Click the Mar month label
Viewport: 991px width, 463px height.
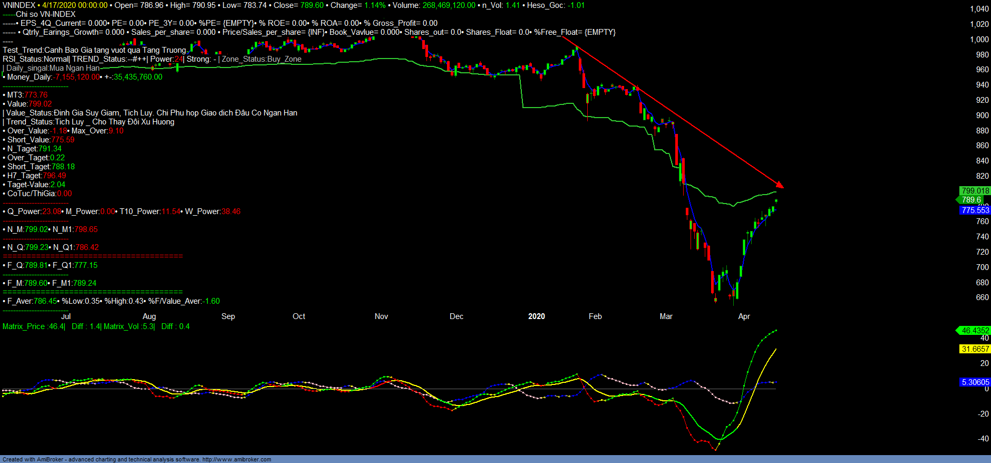(x=666, y=316)
